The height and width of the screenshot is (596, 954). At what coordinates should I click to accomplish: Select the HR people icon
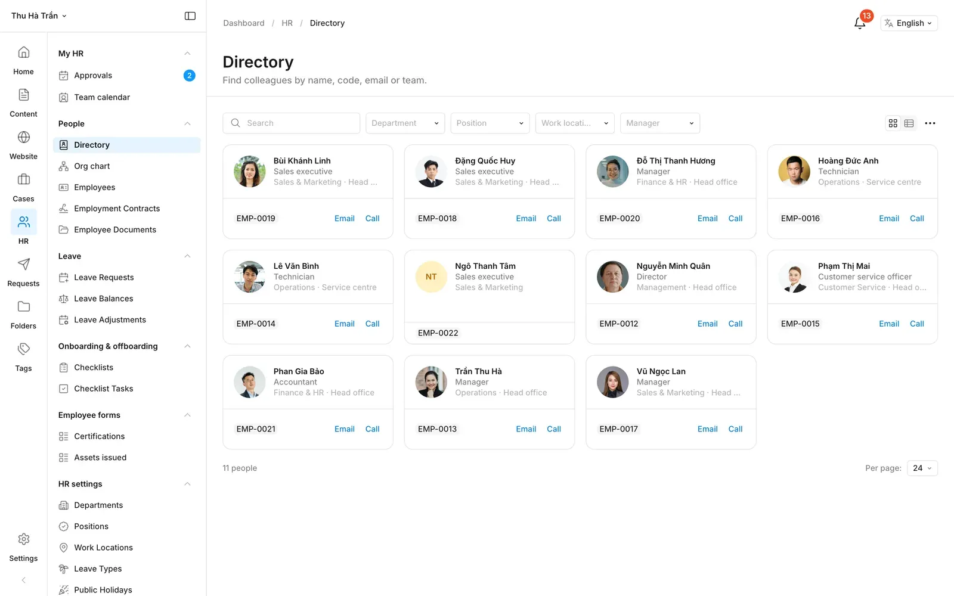[x=23, y=222]
